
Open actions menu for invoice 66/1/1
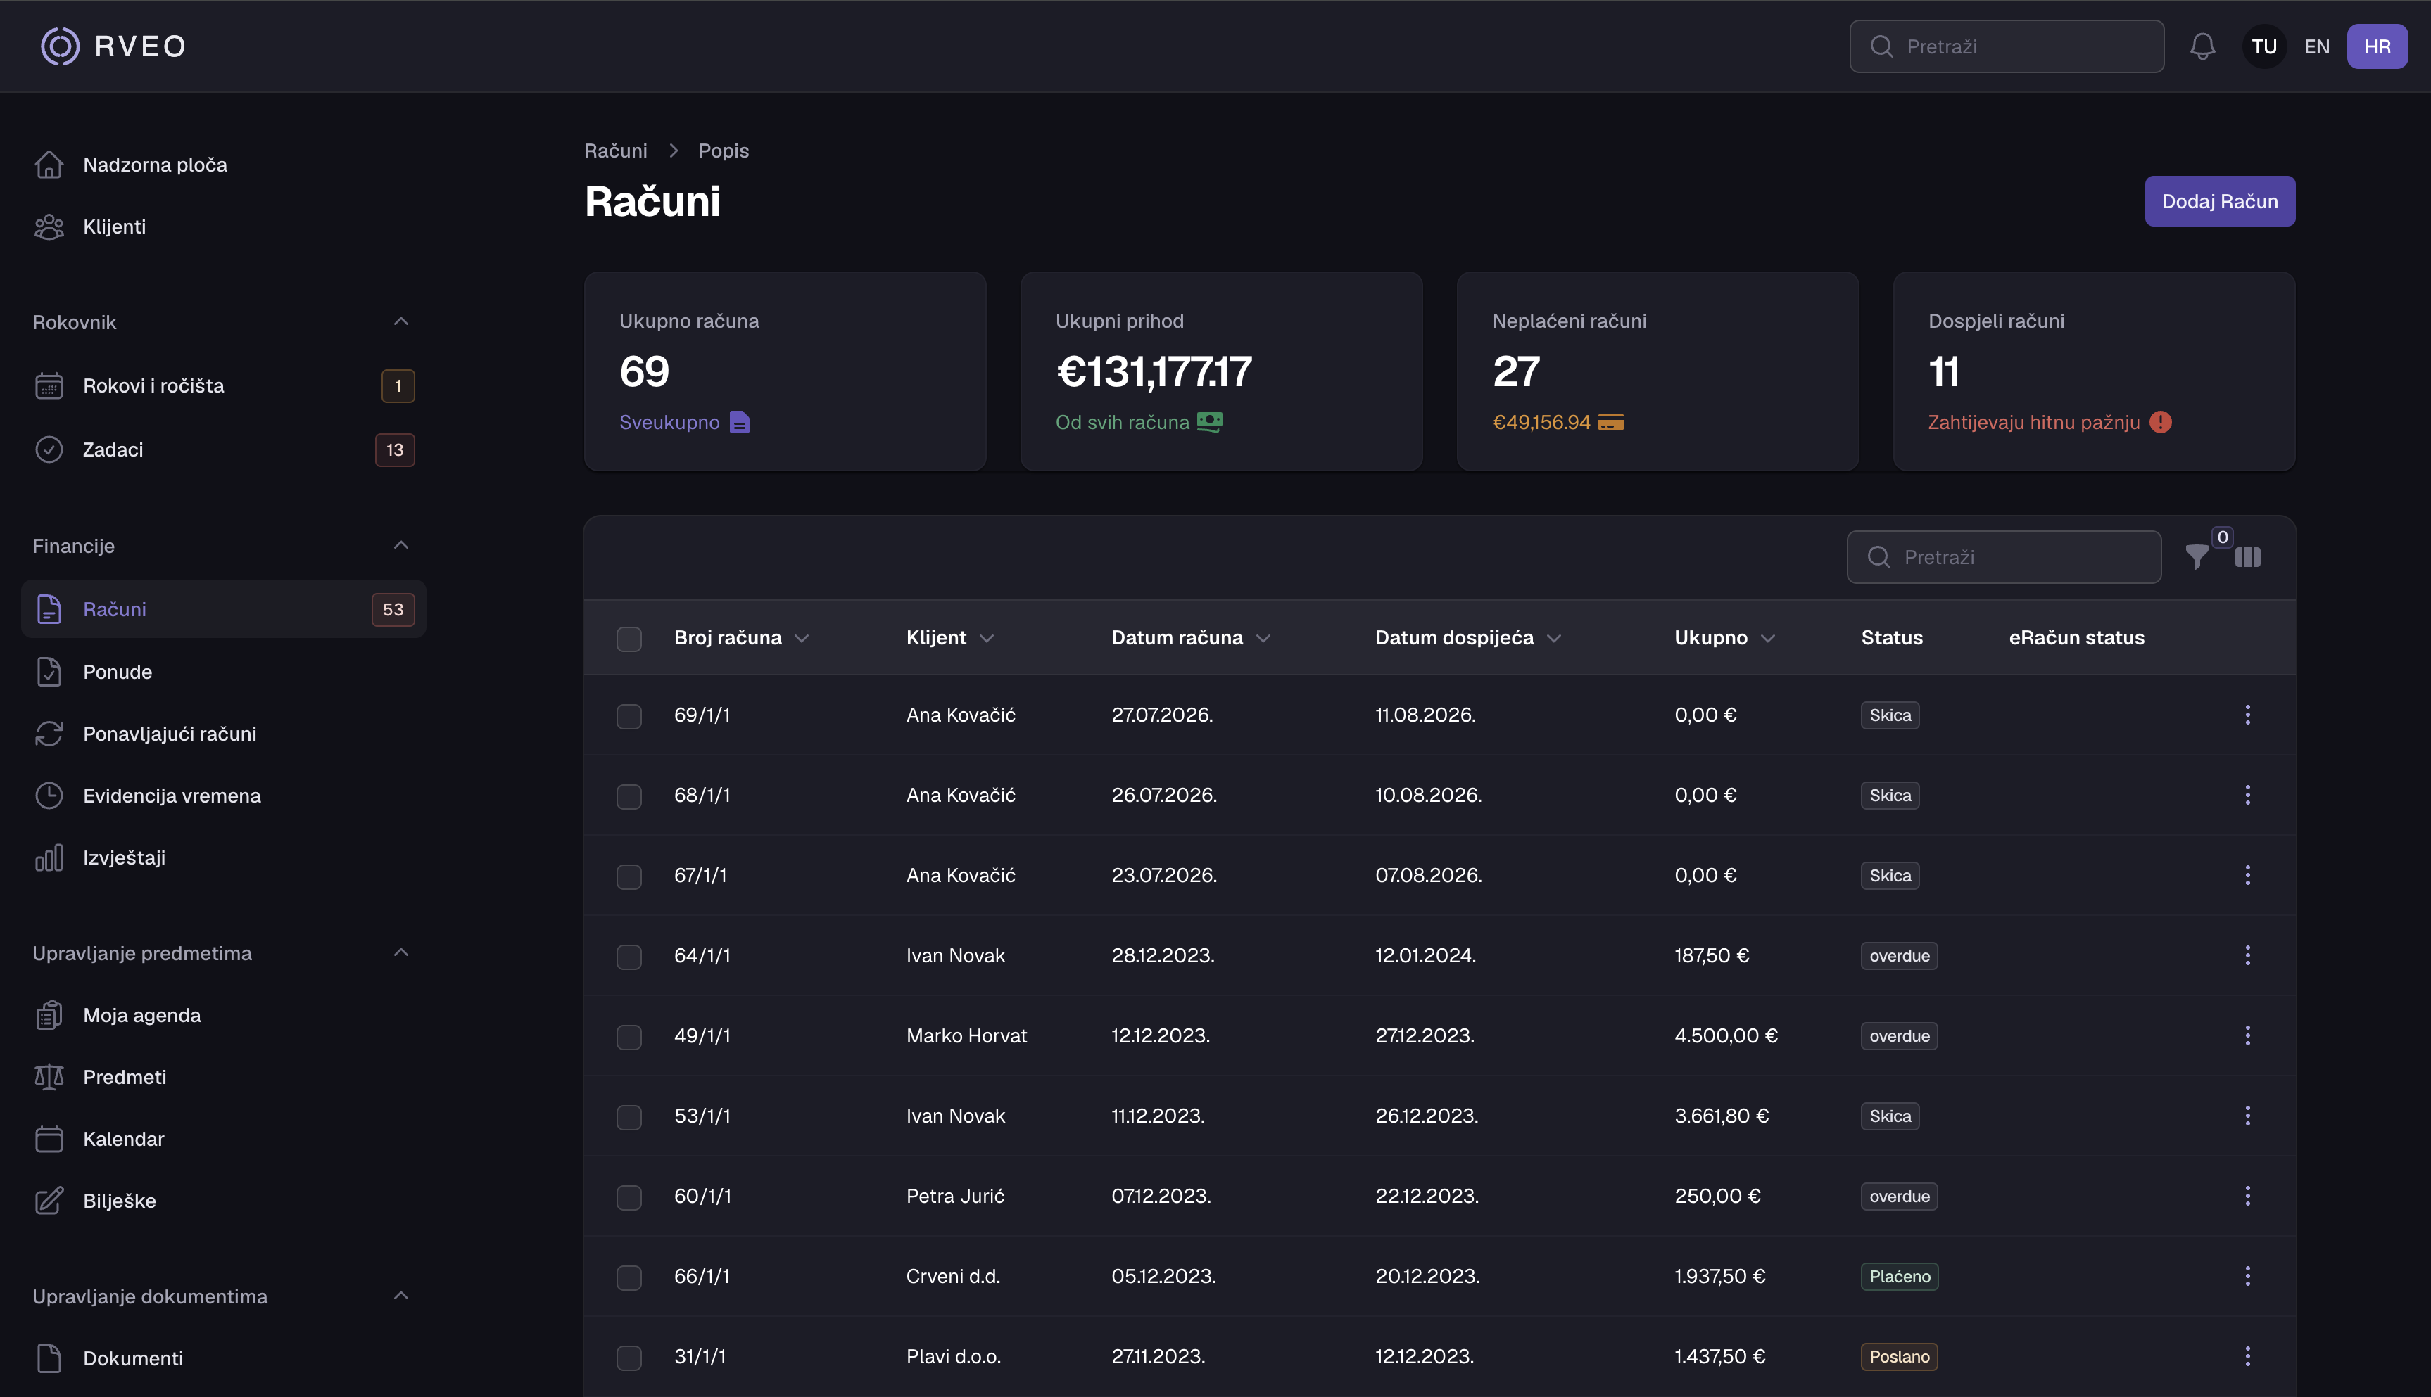tap(2247, 1276)
